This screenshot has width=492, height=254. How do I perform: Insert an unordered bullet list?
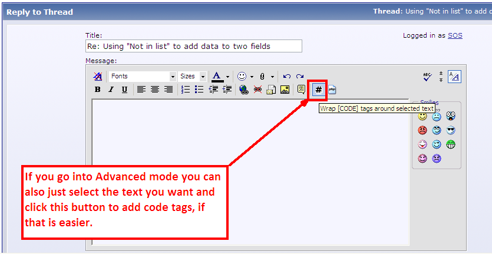[x=199, y=90]
